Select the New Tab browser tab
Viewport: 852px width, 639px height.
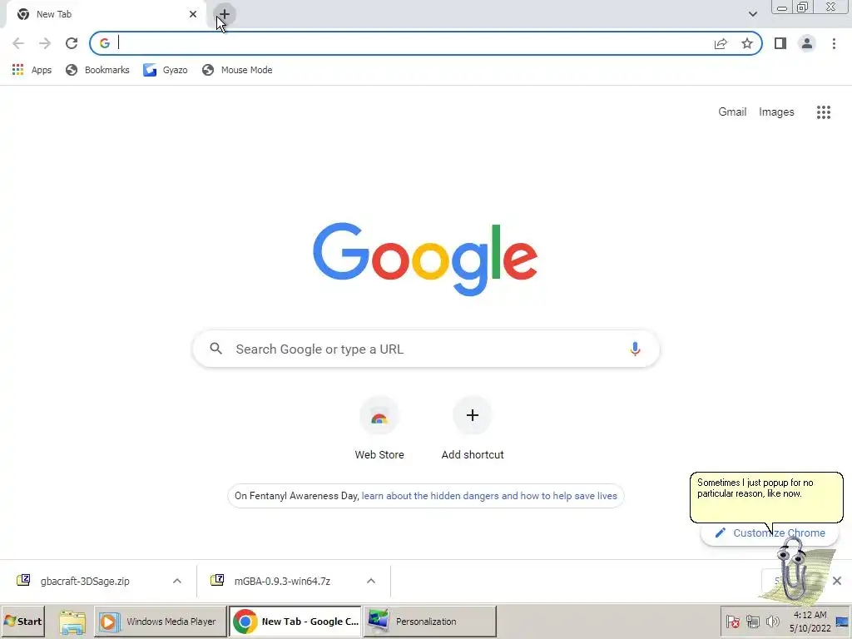(x=106, y=15)
